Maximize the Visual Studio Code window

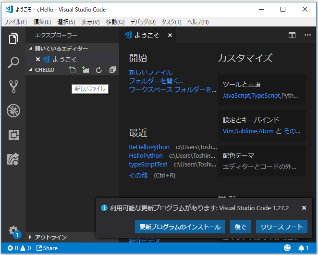tap(283, 9)
